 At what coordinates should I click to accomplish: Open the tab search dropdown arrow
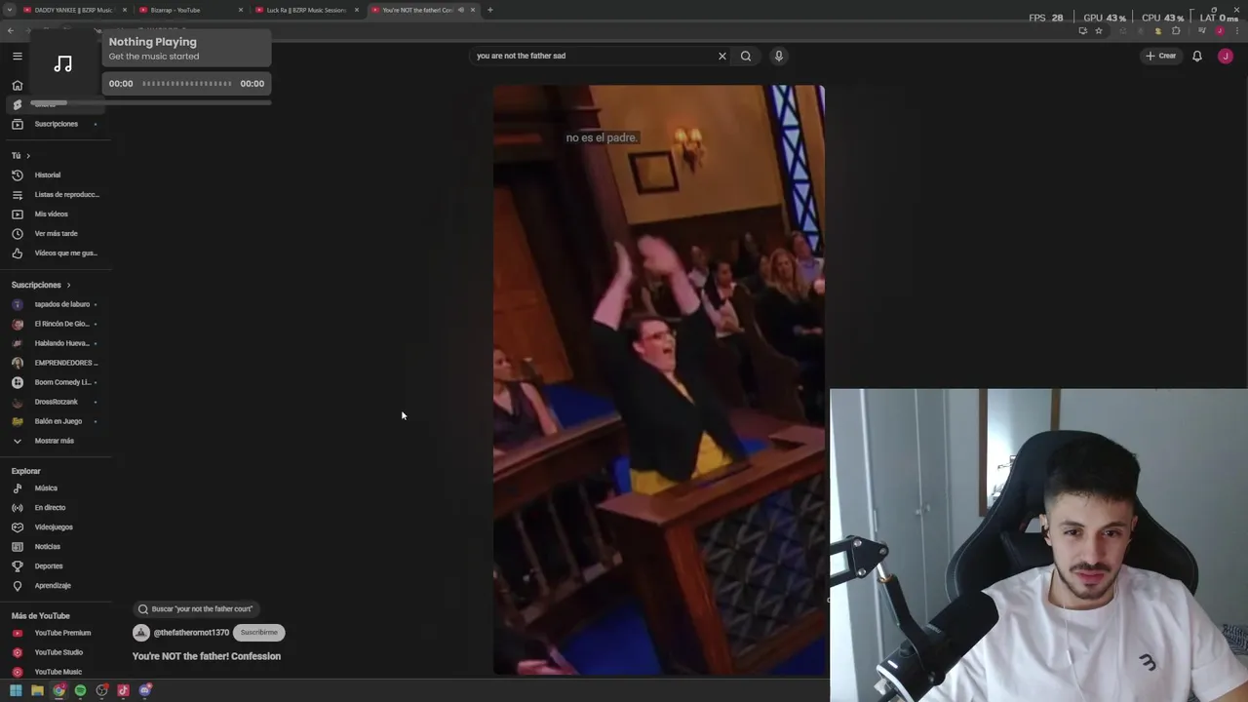pos(9,10)
